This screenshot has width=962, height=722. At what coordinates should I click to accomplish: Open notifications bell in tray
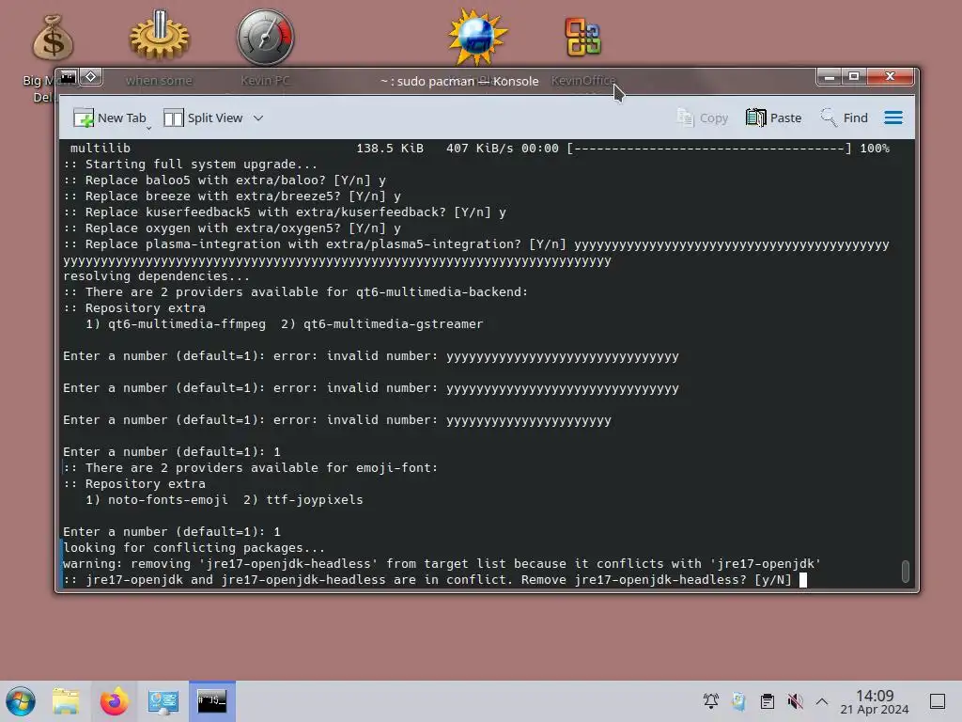pos(711,701)
